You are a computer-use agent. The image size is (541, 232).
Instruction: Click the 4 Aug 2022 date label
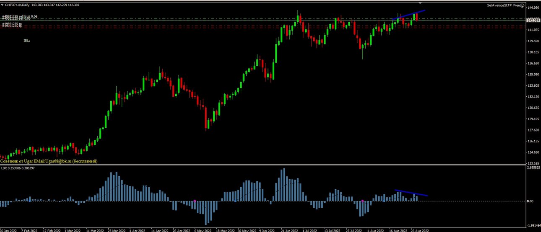[376, 230]
